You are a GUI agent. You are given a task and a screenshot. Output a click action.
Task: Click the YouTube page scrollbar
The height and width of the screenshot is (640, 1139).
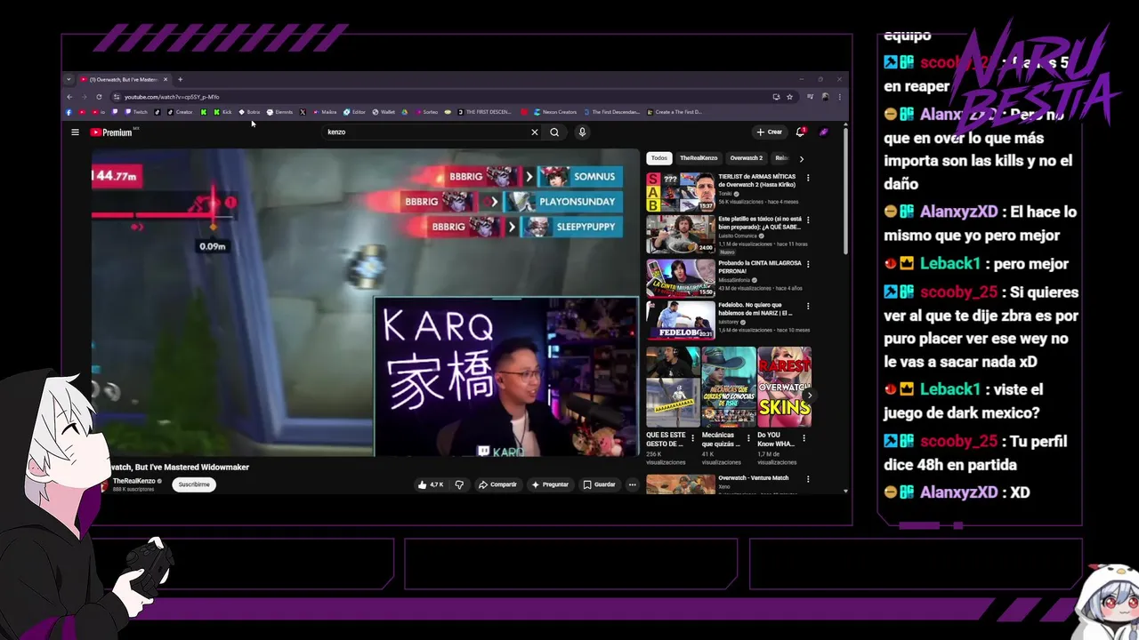845,191
